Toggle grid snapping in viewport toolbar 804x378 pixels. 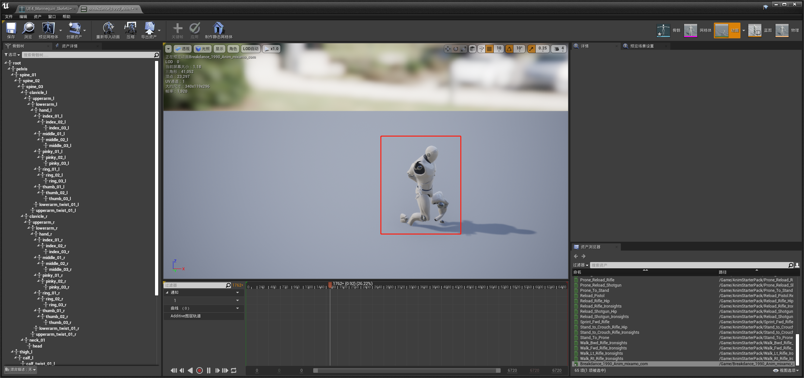coord(489,49)
